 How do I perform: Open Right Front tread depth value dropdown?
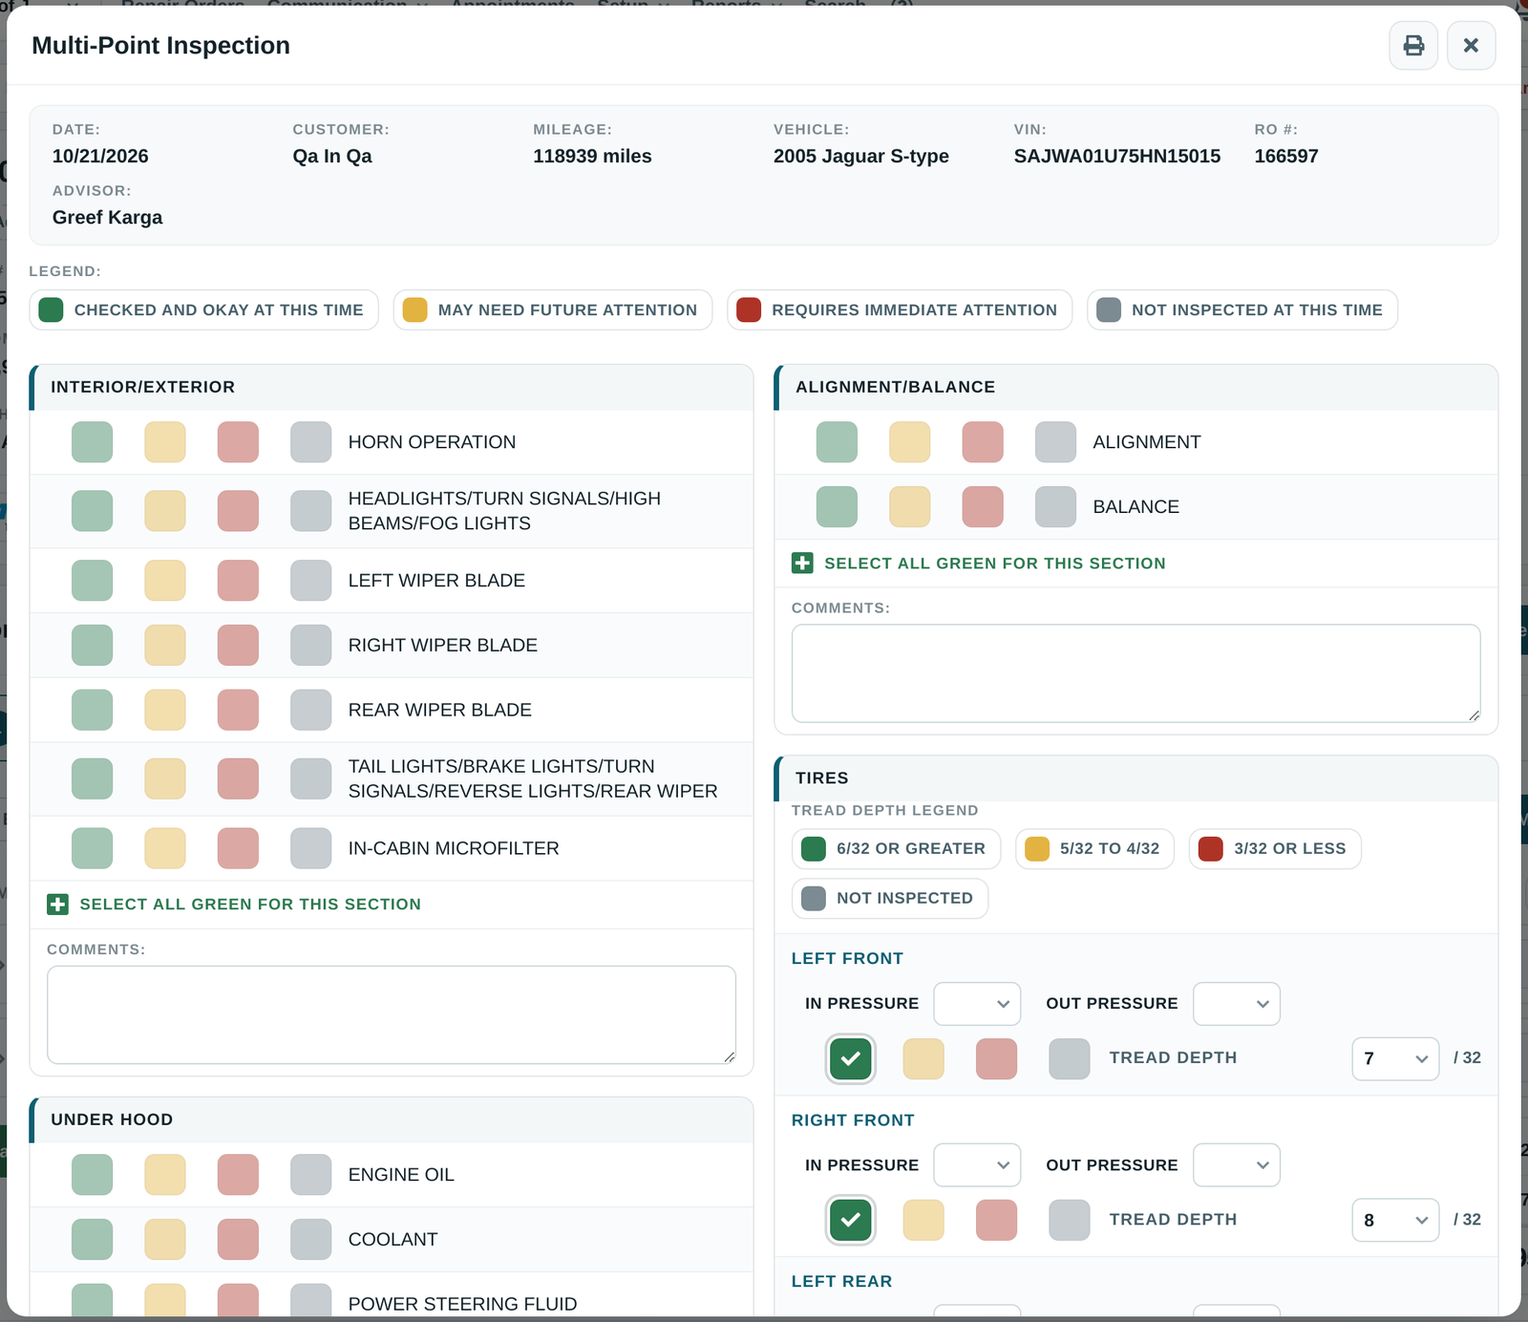(x=1395, y=1220)
